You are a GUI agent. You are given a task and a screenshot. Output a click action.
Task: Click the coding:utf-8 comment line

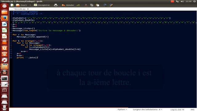[x=28, y=14]
